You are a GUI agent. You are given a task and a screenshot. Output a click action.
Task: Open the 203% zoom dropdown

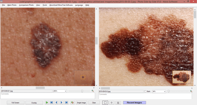60,91
